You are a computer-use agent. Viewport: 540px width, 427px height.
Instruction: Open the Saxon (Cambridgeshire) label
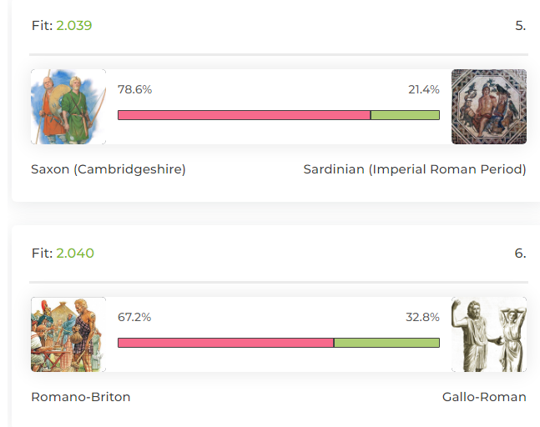click(x=109, y=169)
